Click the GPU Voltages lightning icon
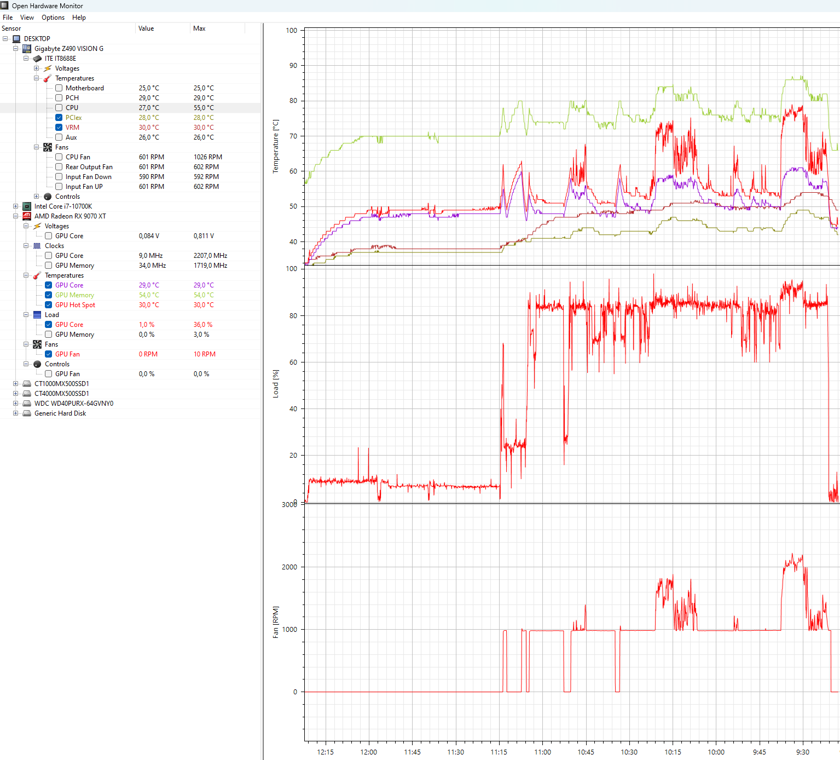Screen dimensions: 840x760 pos(37,226)
